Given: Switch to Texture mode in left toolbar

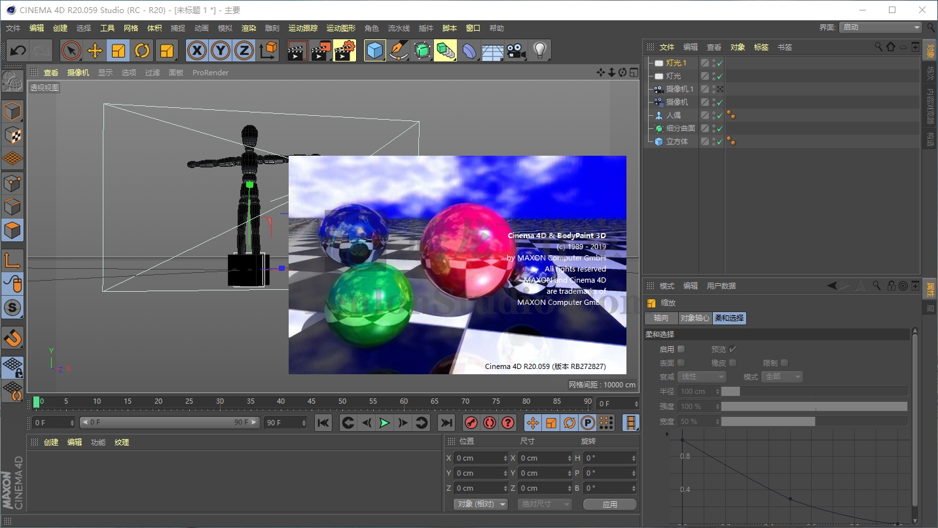Looking at the screenshot, I should coord(12,135).
